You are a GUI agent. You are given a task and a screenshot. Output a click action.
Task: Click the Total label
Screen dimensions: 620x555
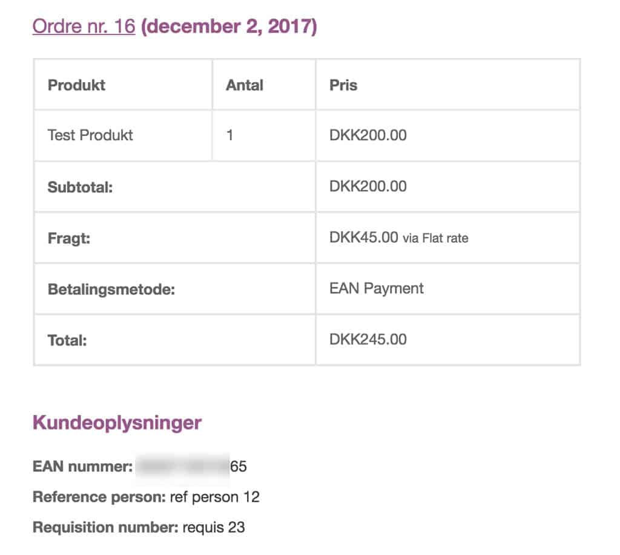67,340
